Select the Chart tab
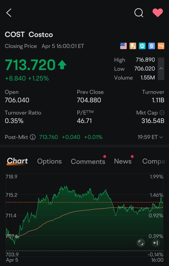 (x=17, y=161)
